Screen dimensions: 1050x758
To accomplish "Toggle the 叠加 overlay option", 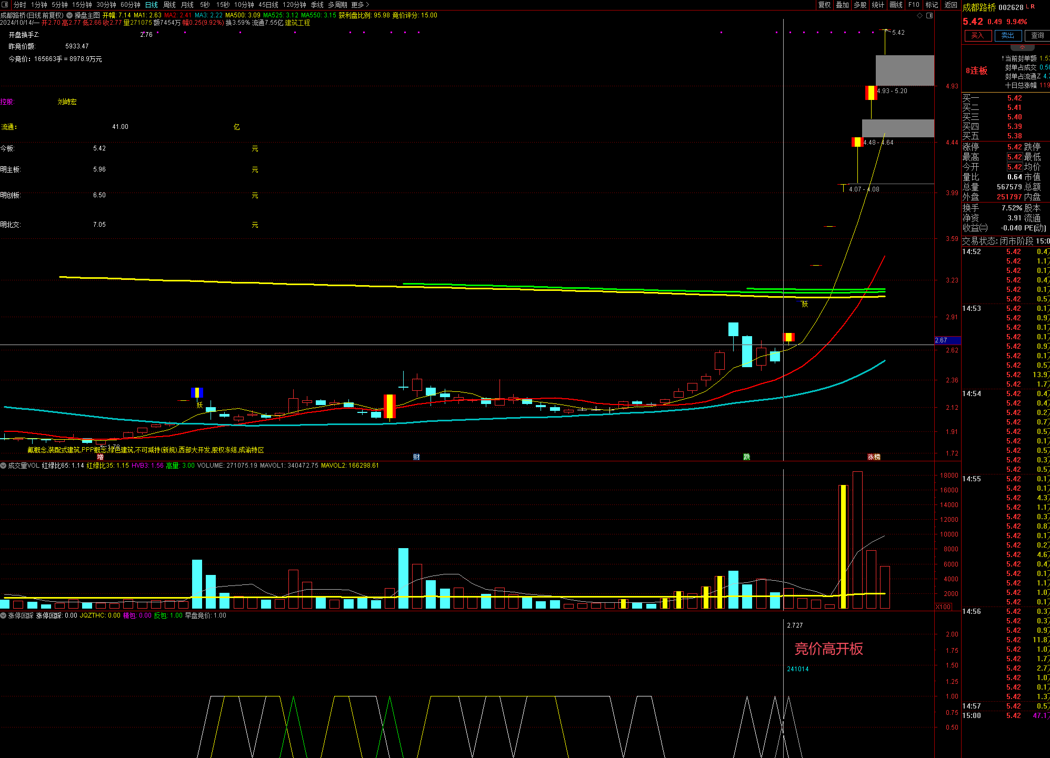I will coord(842,5).
